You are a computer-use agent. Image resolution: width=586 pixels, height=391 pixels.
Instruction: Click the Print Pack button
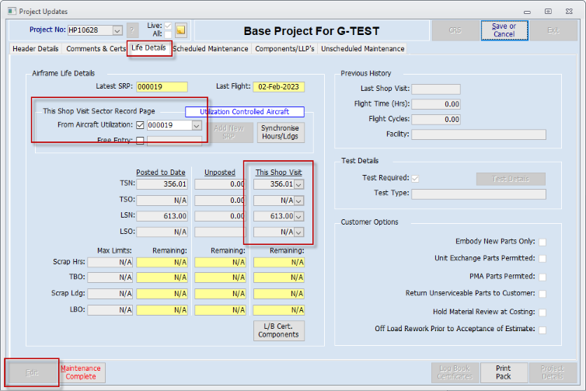[x=504, y=372]
